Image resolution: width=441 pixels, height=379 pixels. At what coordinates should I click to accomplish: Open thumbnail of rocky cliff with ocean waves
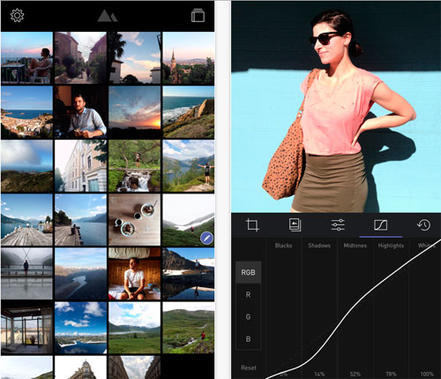point(189,112)
